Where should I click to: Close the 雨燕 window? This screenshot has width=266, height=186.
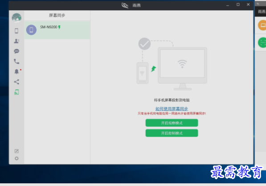coord(248,5)
